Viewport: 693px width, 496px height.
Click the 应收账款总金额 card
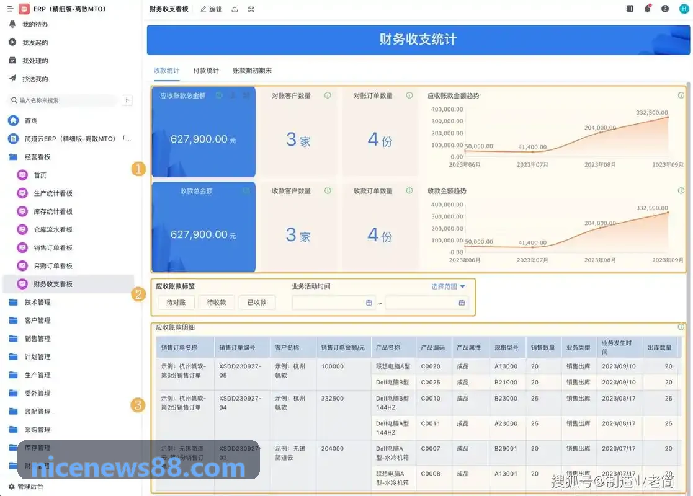coord(203,131)
